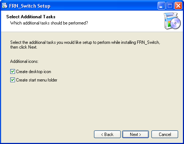Uncheck the Create start menu folder checkbox
This screenshot has width=184, height=144.
12,80
